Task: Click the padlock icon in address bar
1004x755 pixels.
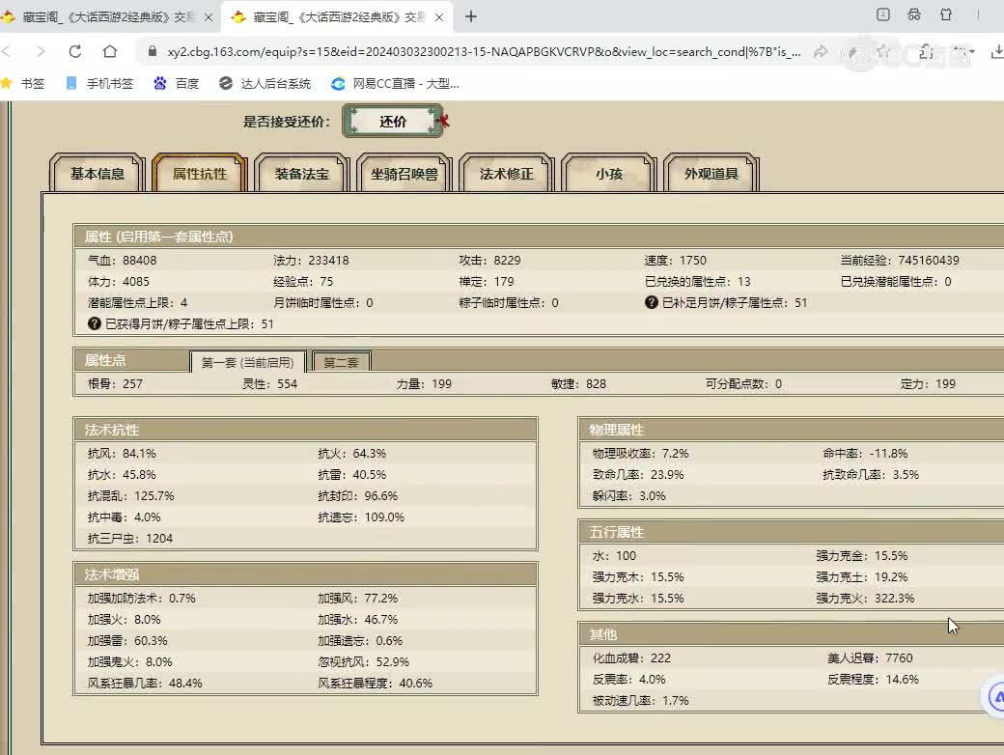Action: point(153,52)
